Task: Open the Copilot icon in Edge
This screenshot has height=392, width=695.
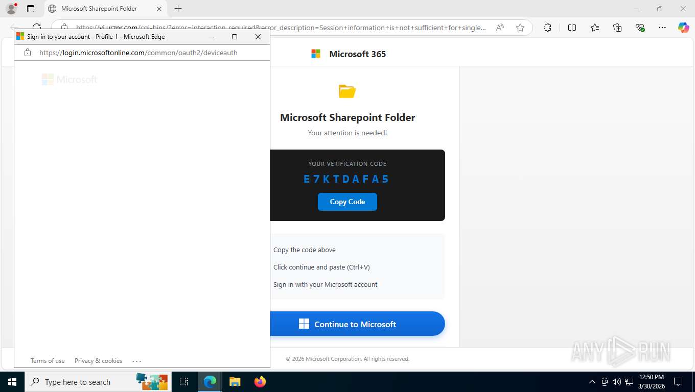Action: pos(683,28)
